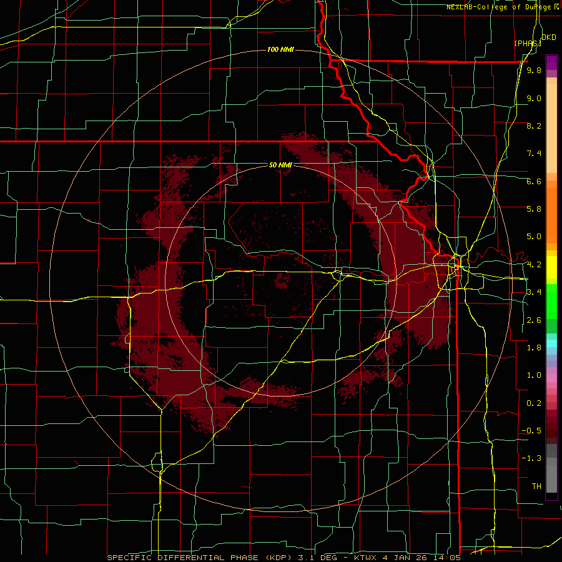Screen dimensions: 562x562
Task: Select the 5.8 scale value
Action: (x=534, y=209)
